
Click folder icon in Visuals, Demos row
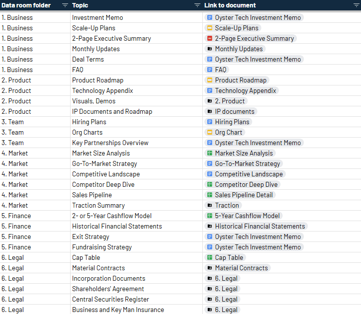210,101
